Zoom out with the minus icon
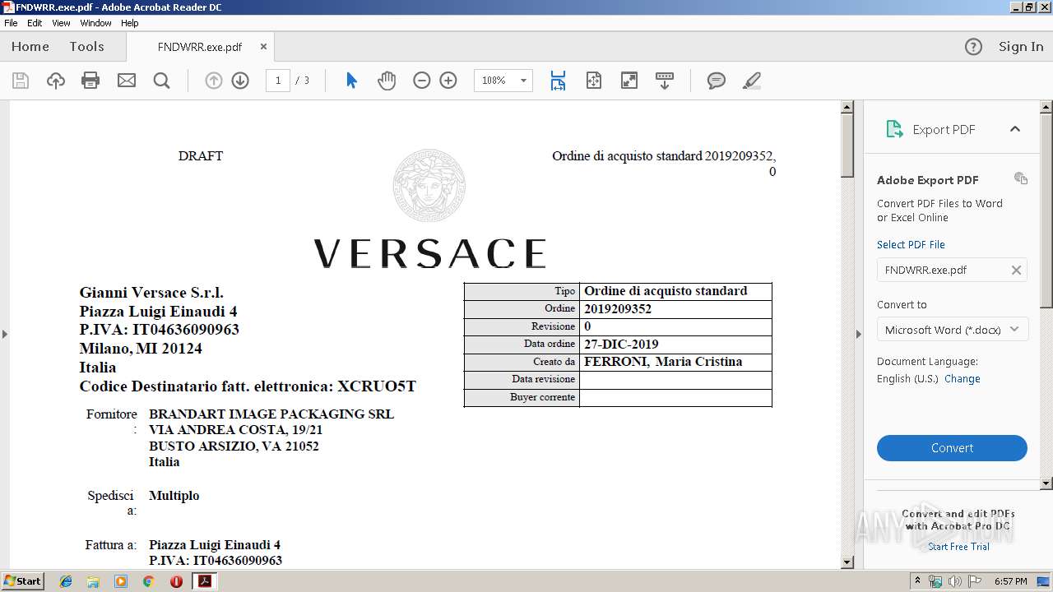 click(422, 81)
